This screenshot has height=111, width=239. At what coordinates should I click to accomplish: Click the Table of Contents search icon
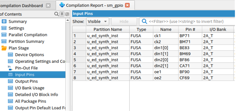pyautogui.click(x=56, y=14)
